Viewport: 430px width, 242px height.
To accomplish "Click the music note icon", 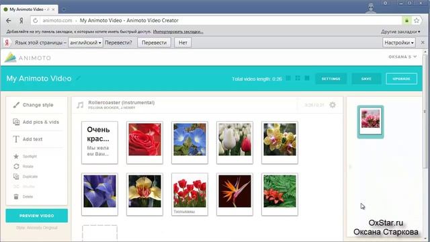I will pos(80,105).
